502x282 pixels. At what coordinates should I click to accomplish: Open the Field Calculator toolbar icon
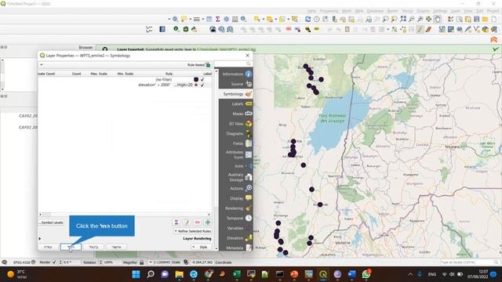(235, 19)
